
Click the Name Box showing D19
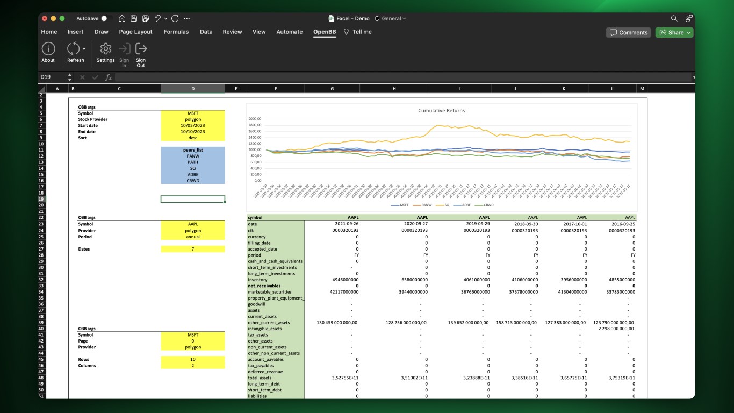(x=52, y=77)
